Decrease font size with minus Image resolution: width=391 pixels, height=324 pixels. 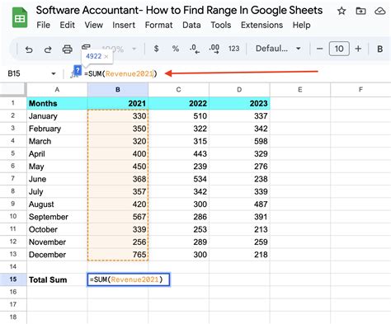pos(319,49)
